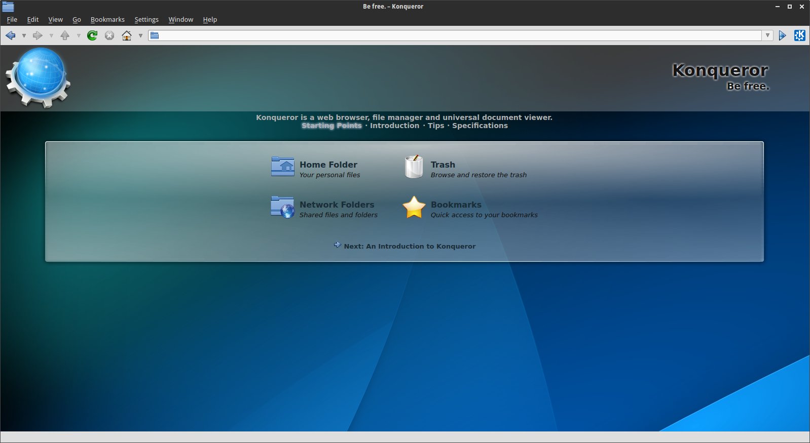
Task: Click the Stop loading icon
Action: click(109, 35)
